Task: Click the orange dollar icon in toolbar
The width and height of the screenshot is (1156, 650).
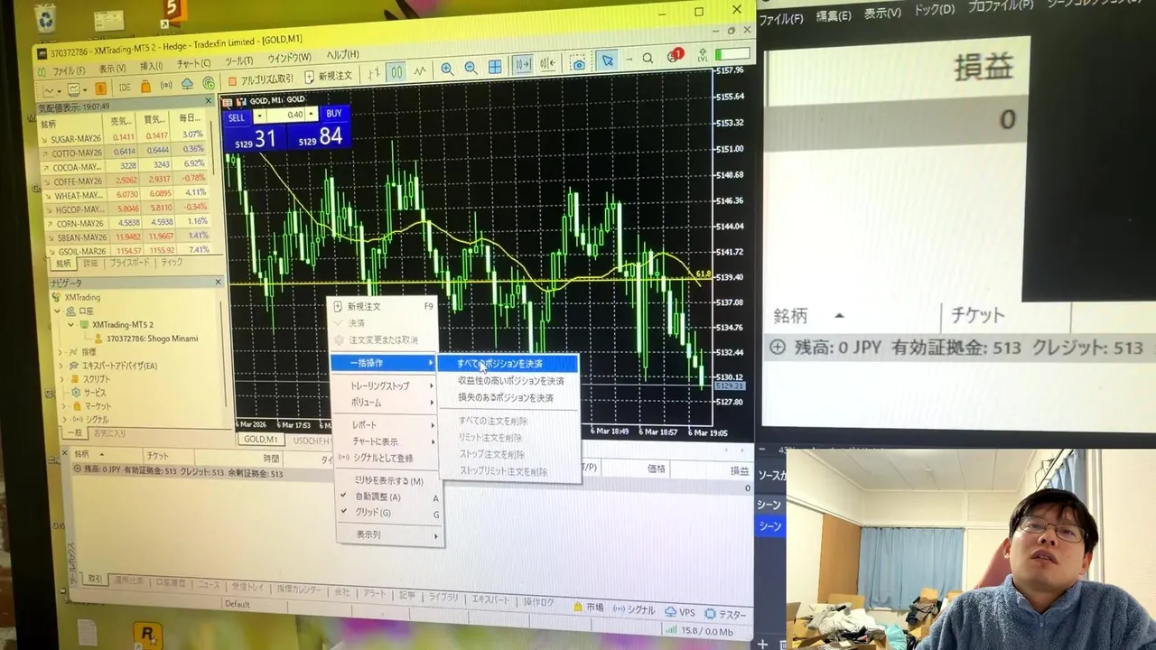Action: pos(100,88)
